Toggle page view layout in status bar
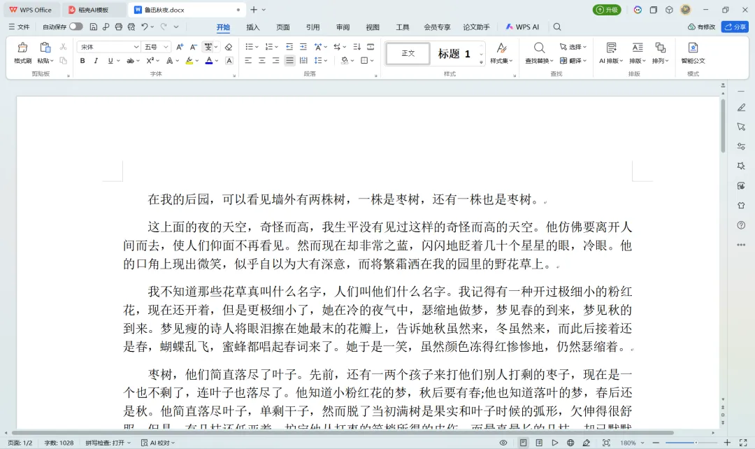This screenshot has height=449, width=755. point(523,443)
